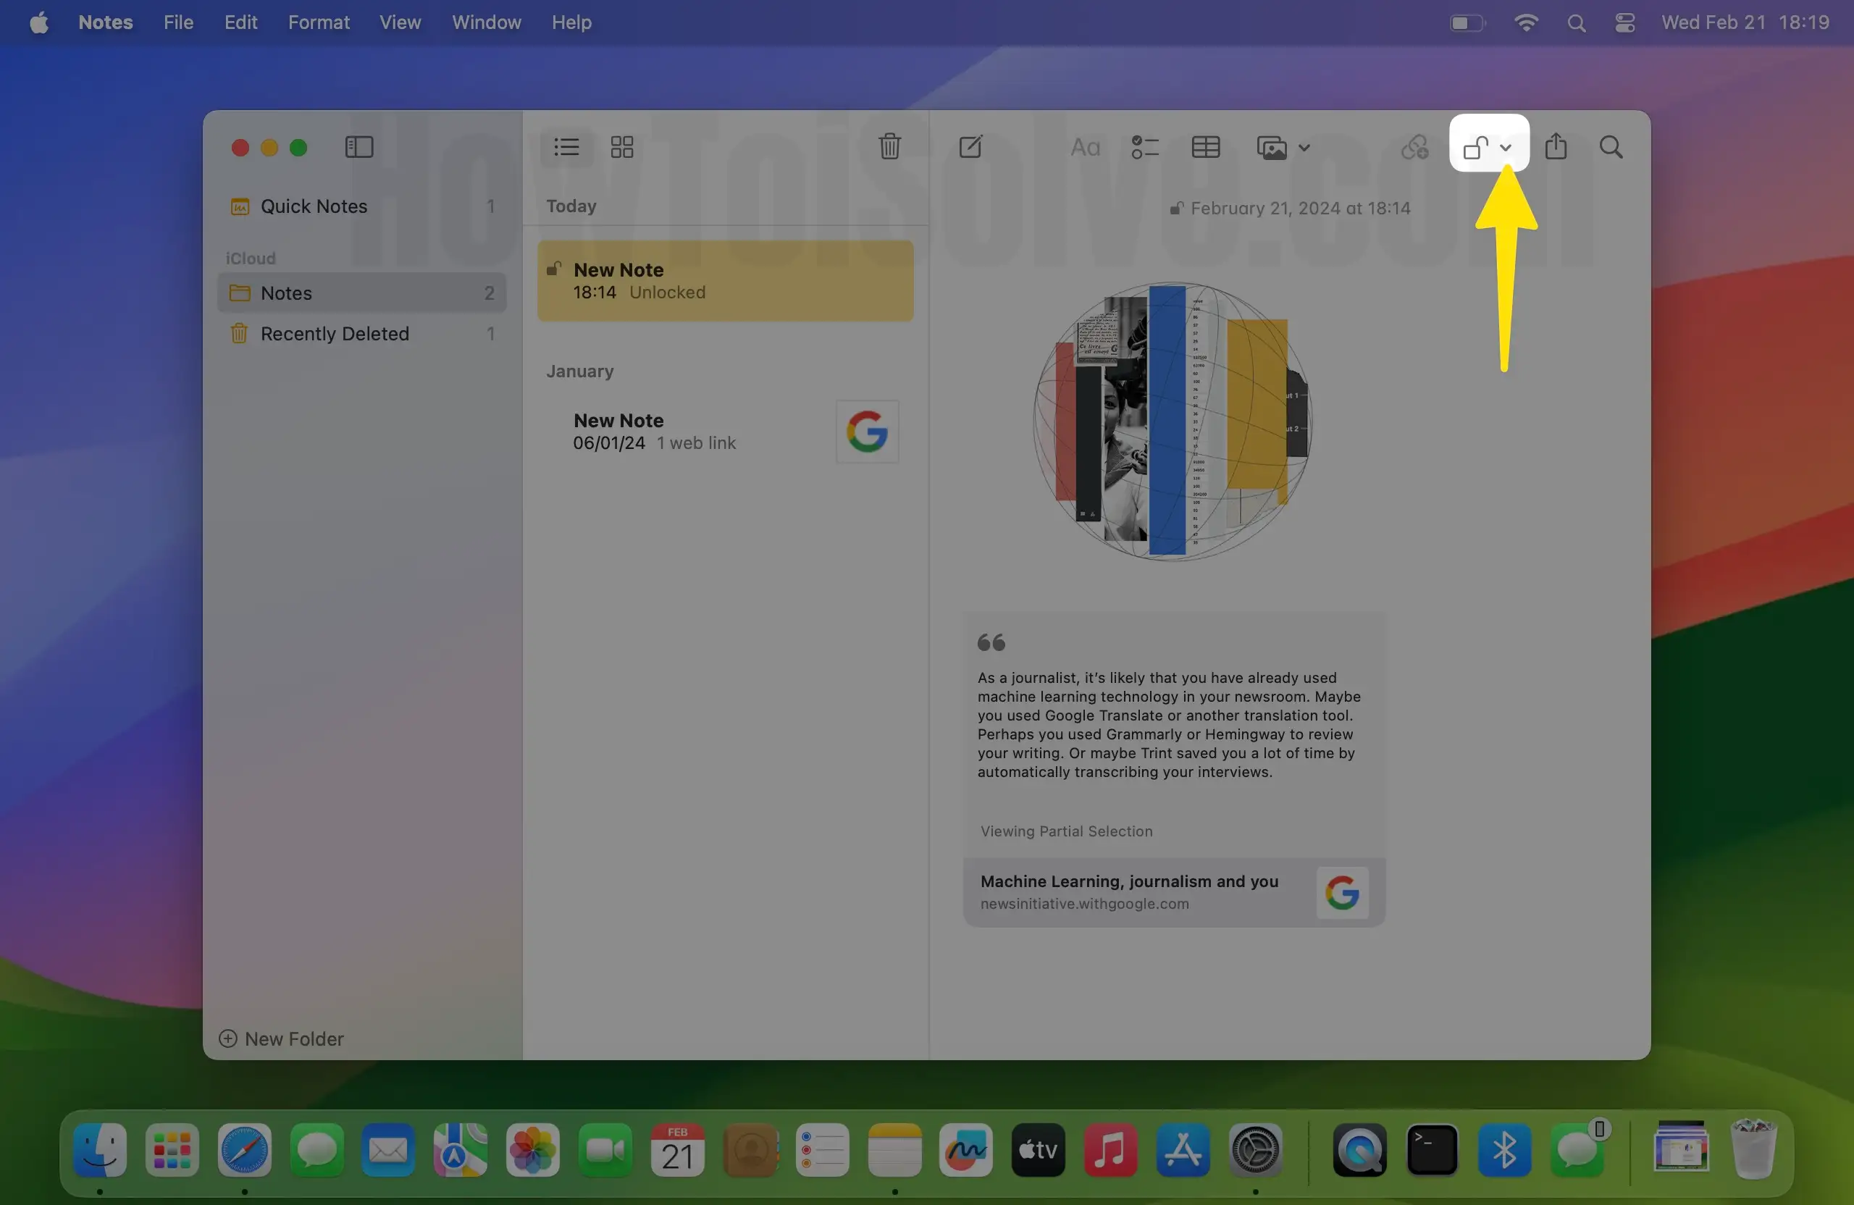Switch to gallery grid view
Image resolution: width=1854 pixels, height=1205 pixels.
[x=621, y=147]
